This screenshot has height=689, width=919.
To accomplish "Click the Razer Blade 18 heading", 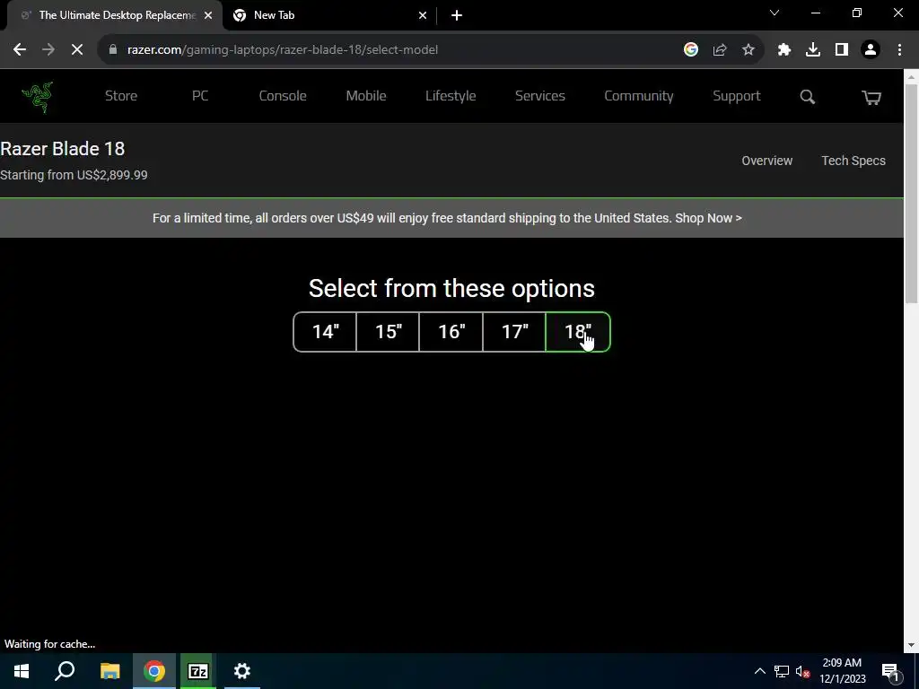I will (62, 149).
